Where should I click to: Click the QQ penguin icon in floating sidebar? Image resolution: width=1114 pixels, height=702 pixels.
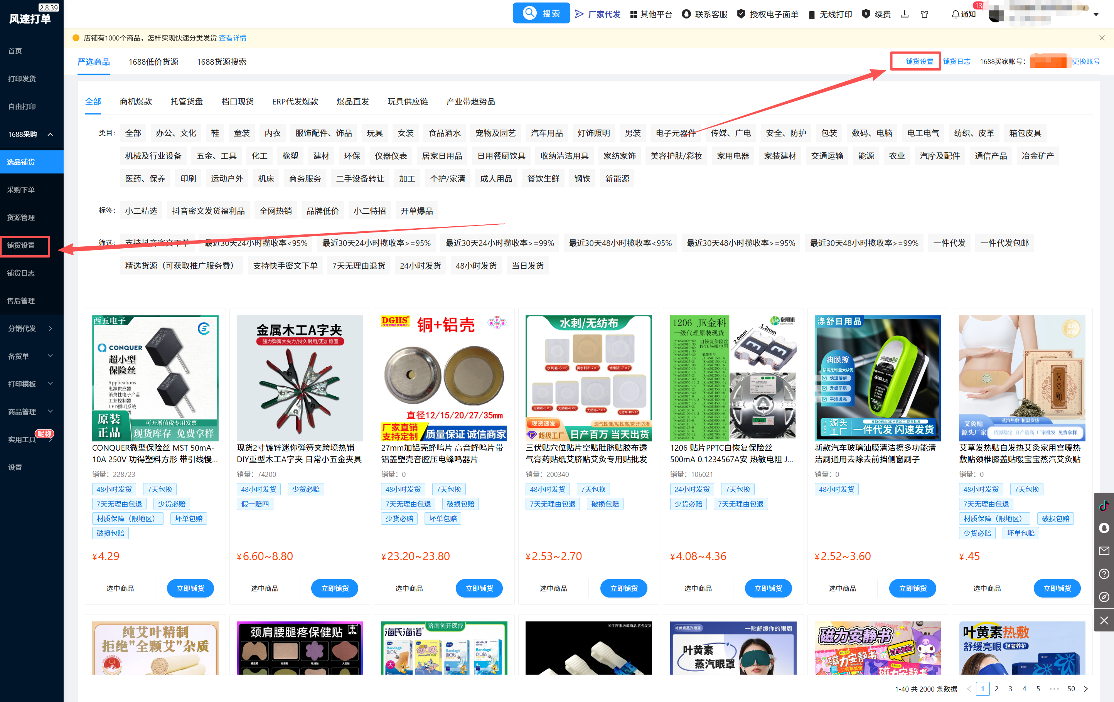tap(1104, 528)
